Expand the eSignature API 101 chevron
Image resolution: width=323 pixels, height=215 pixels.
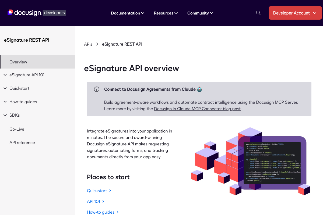click(5, 75)
